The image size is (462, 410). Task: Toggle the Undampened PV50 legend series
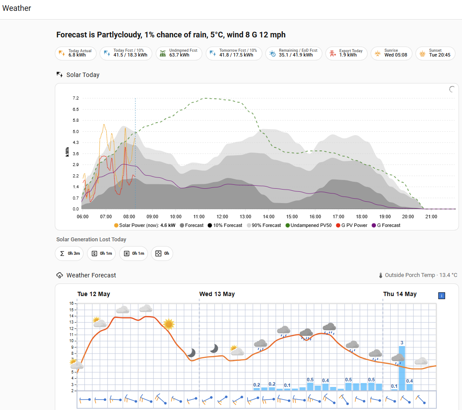308,225
